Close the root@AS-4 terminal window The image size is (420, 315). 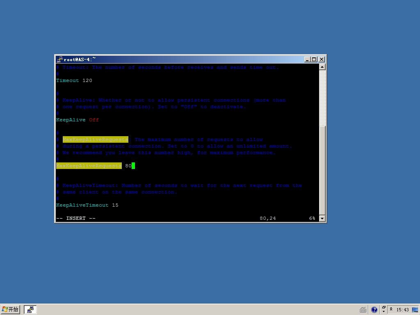click(322, 59)
